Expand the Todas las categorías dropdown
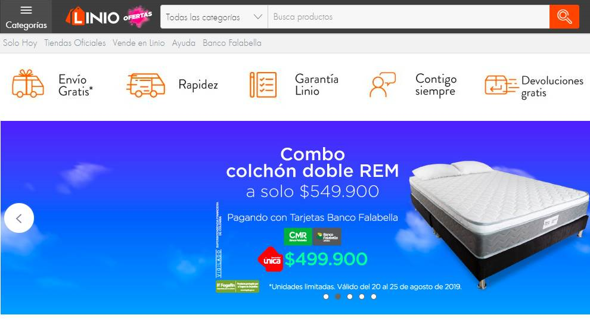Viewport: 590px width, 321px height. (x=214, y=17)
